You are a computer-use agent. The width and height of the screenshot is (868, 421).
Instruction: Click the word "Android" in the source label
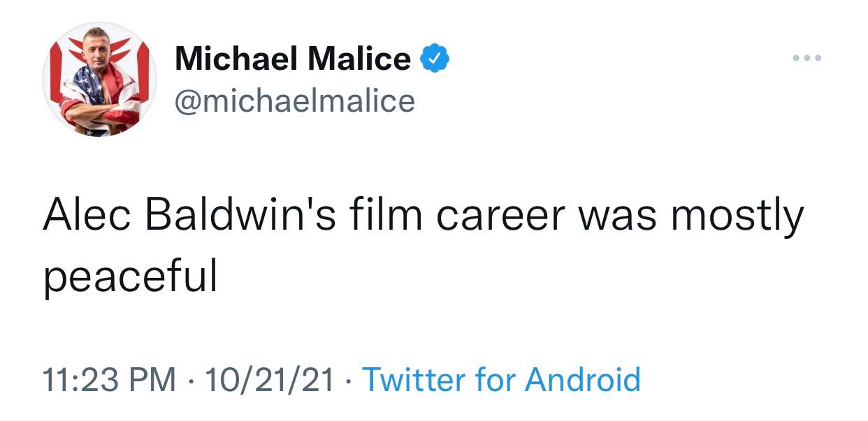582,380
